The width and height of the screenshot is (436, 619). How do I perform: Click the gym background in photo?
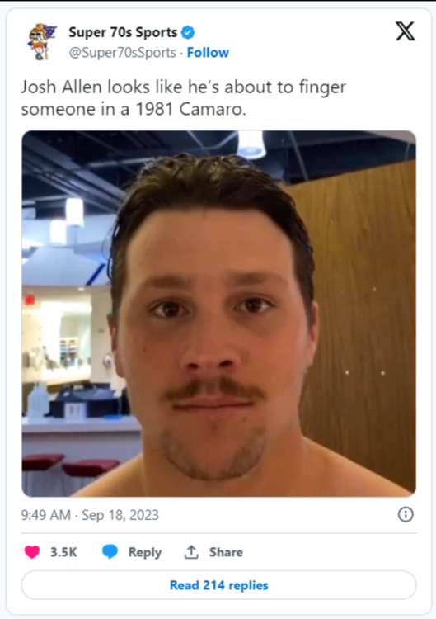pyautogui.click(x=67, y=316)
